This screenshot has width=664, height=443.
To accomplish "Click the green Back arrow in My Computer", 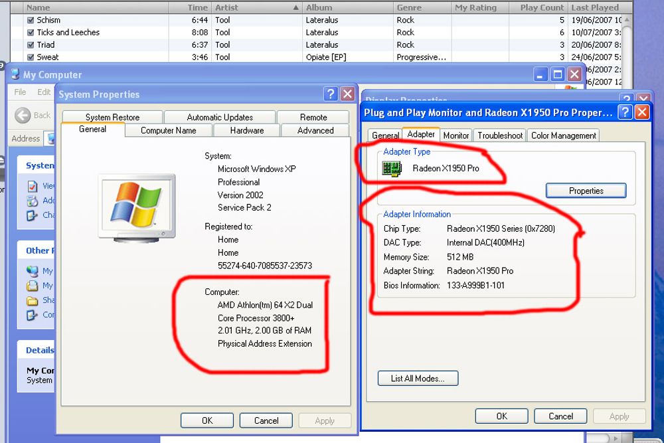I will tap(23, 115).
